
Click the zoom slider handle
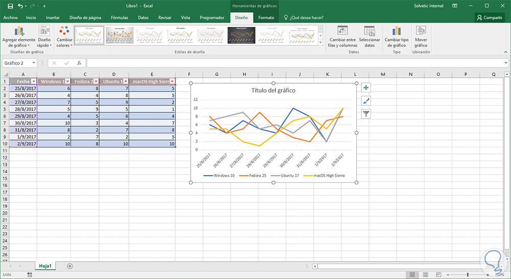[x=468, y=275]
